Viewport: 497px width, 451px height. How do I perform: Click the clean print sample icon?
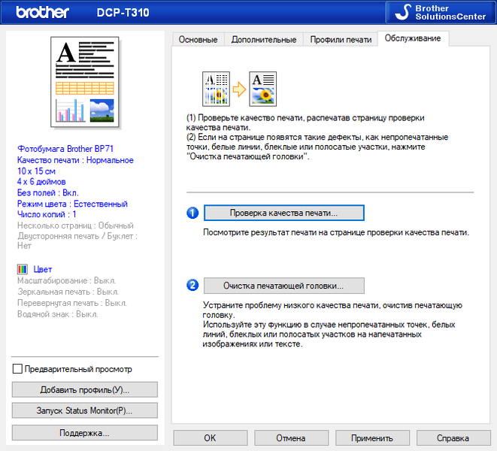point(262,89)
